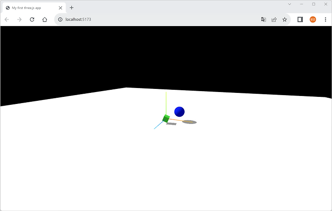332x211 pixels.
Task: Close the browser window
Action: pos(326,4)
